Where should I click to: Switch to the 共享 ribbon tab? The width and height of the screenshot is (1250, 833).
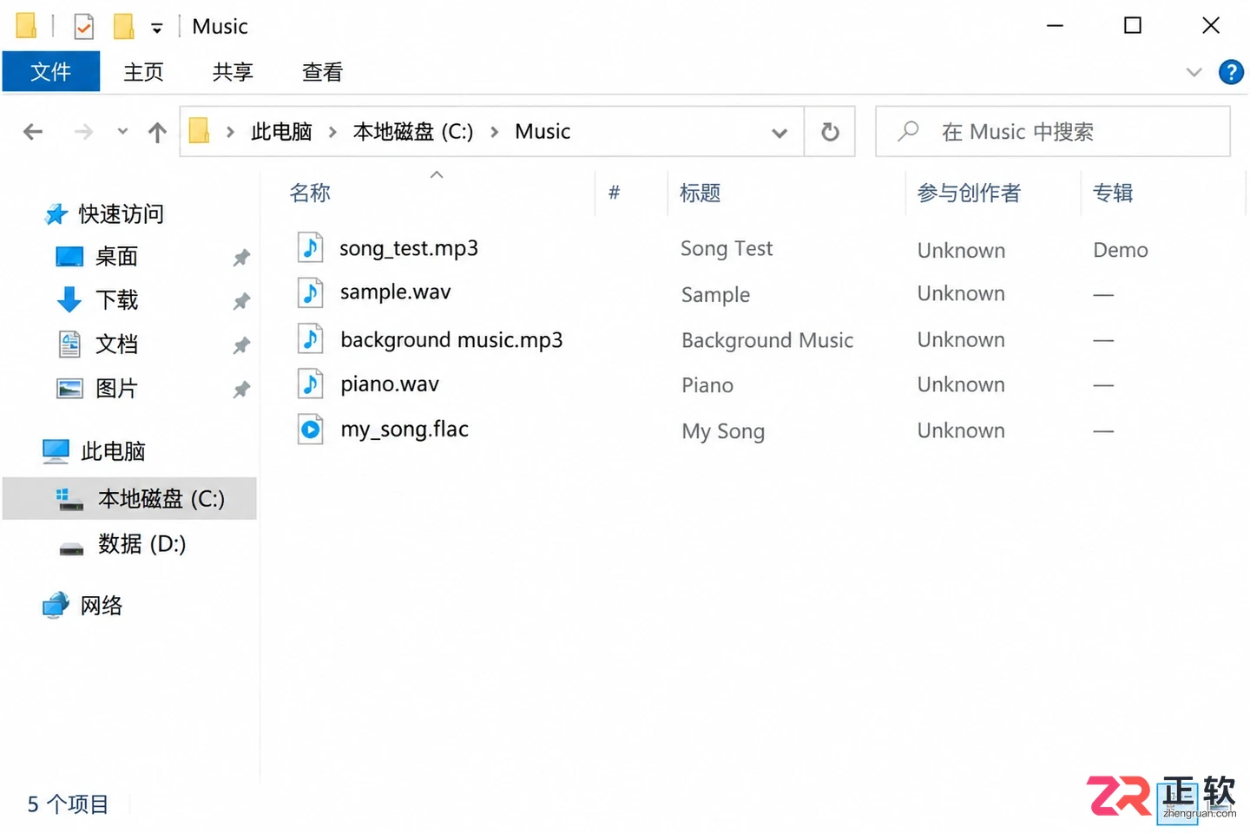pyautogui.click(x=233, y=72)
